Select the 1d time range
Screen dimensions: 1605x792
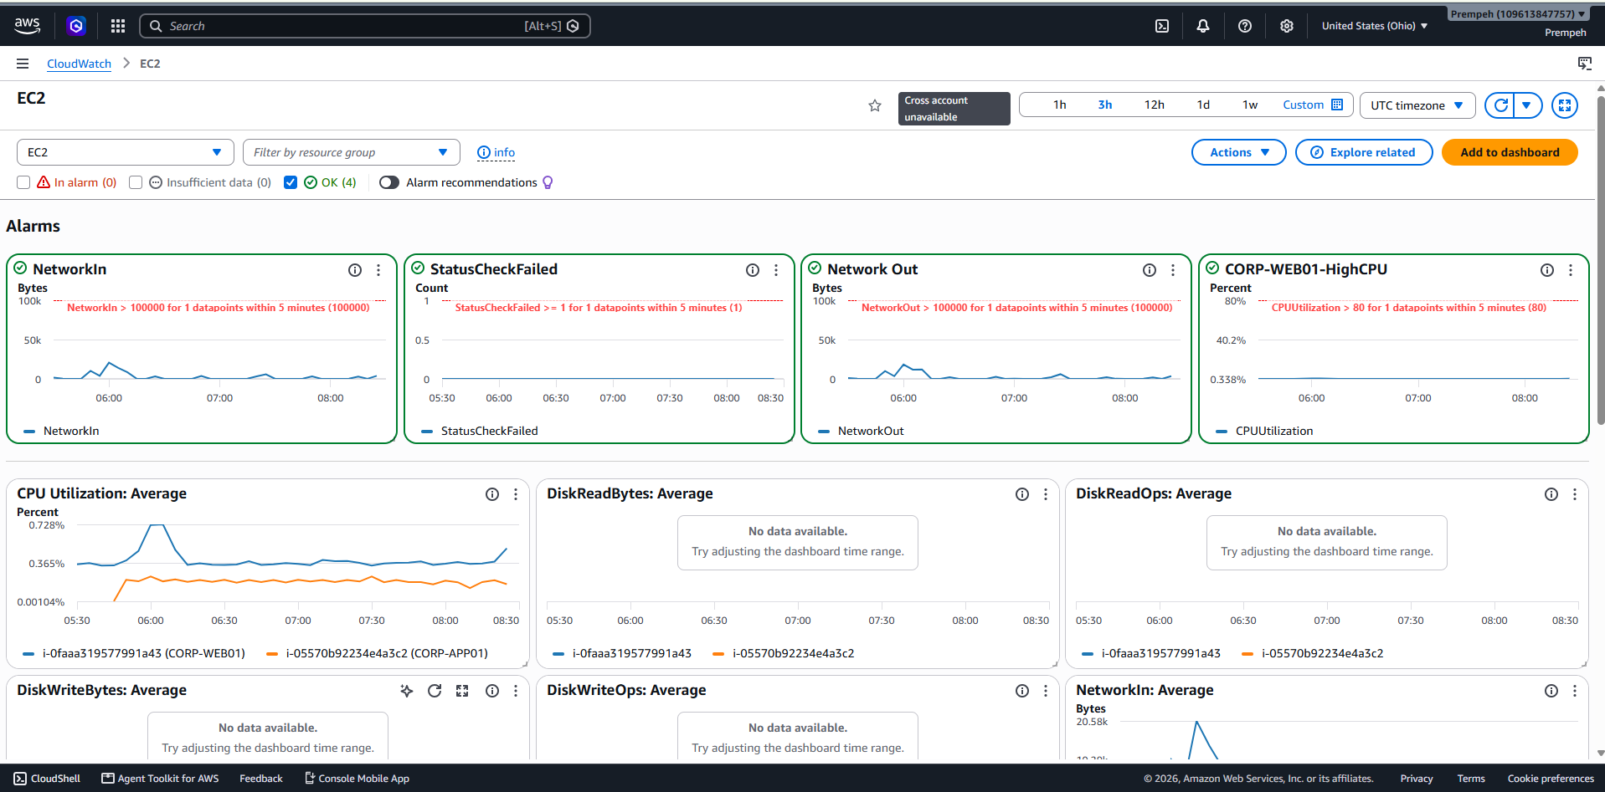click(1203, 105)
